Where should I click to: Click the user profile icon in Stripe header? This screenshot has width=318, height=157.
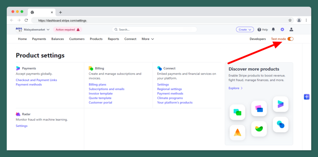291,30
